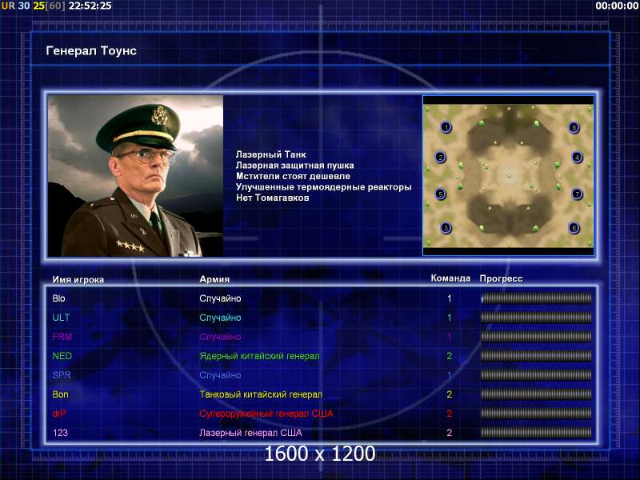Viewport: 640px width, 480px height.
Task: Click the 'Команда' column header
Action: point(450,278)
